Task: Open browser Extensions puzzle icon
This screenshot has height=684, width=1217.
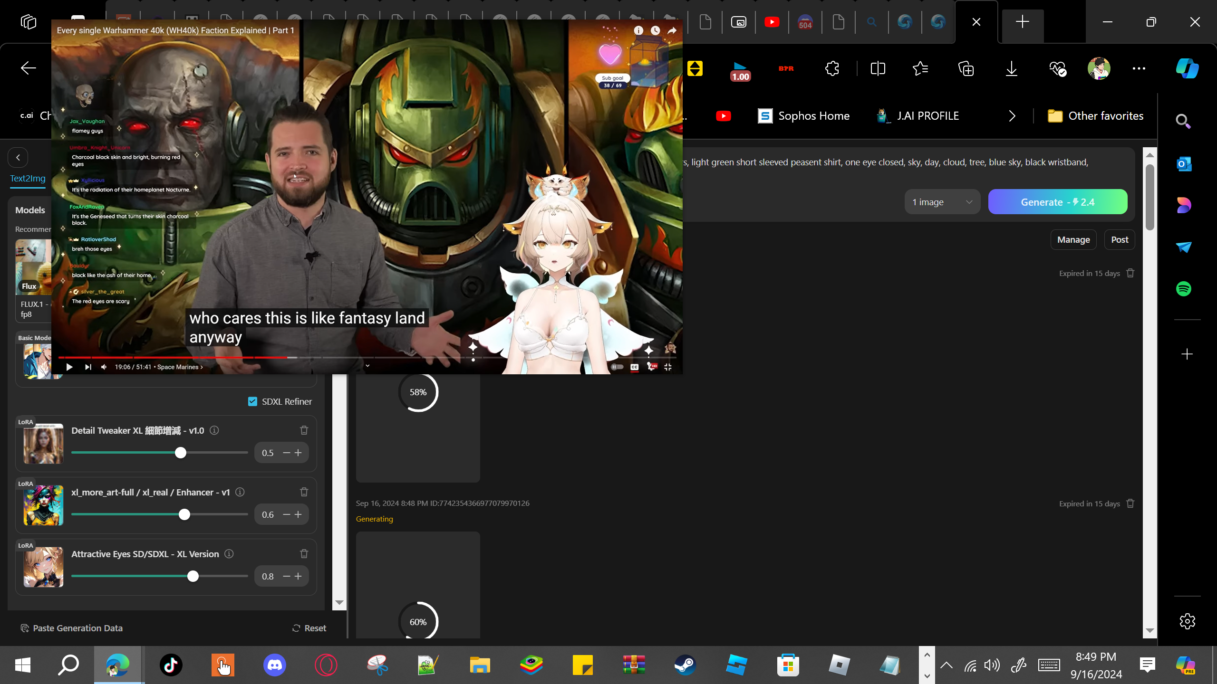Action: pyautogui.click(x=832, y=68)
